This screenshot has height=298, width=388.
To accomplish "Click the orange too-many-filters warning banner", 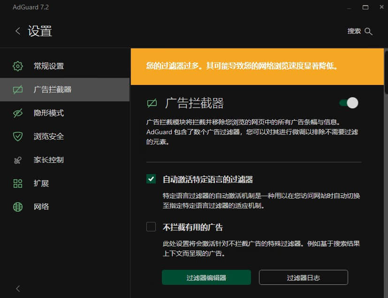I will point(258,67).
